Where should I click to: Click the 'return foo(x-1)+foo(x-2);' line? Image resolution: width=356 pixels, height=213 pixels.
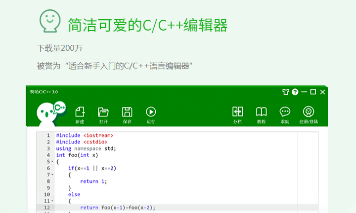coord(118,208)
